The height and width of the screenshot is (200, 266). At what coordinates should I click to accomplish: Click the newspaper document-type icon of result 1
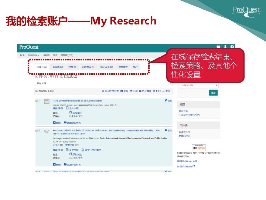pos(47,101)
